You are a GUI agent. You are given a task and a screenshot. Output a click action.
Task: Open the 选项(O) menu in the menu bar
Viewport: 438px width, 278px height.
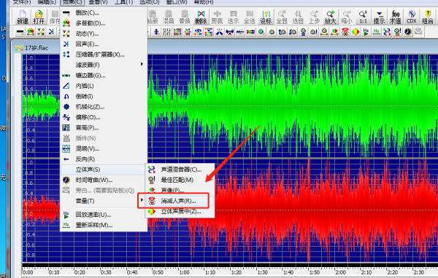(x=150, y=2)
